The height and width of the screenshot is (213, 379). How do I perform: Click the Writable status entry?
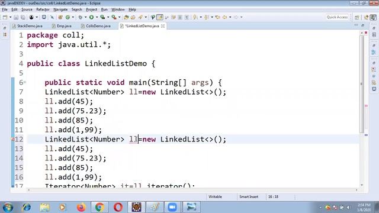pyautogui.click(x=215, y=196)
